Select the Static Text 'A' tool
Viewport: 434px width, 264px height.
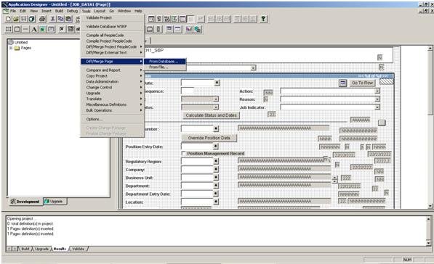click(33, 29)
